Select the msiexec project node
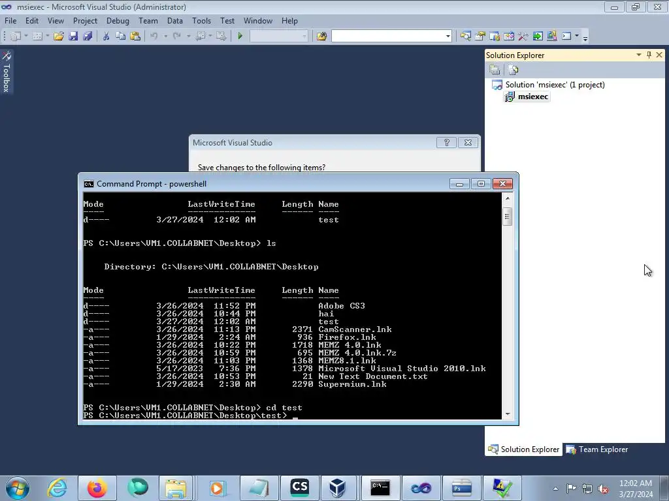The image size is (669, 501). (527, 97)
